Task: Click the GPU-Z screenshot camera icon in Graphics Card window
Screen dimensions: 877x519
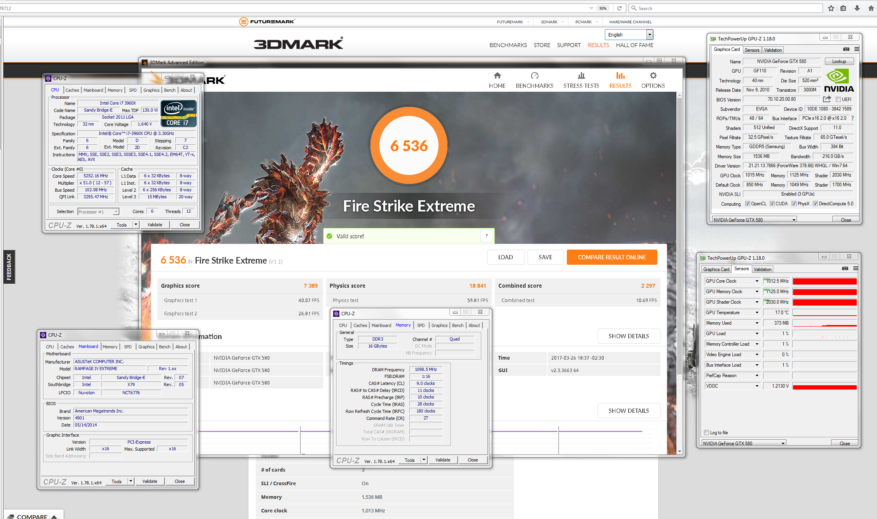Action: point(846,49)
